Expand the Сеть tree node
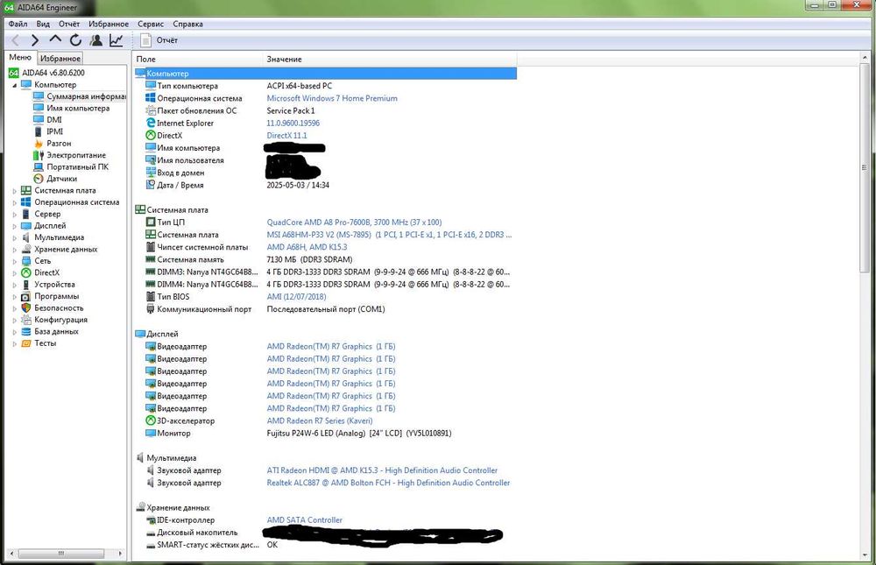 coord(15,261)
